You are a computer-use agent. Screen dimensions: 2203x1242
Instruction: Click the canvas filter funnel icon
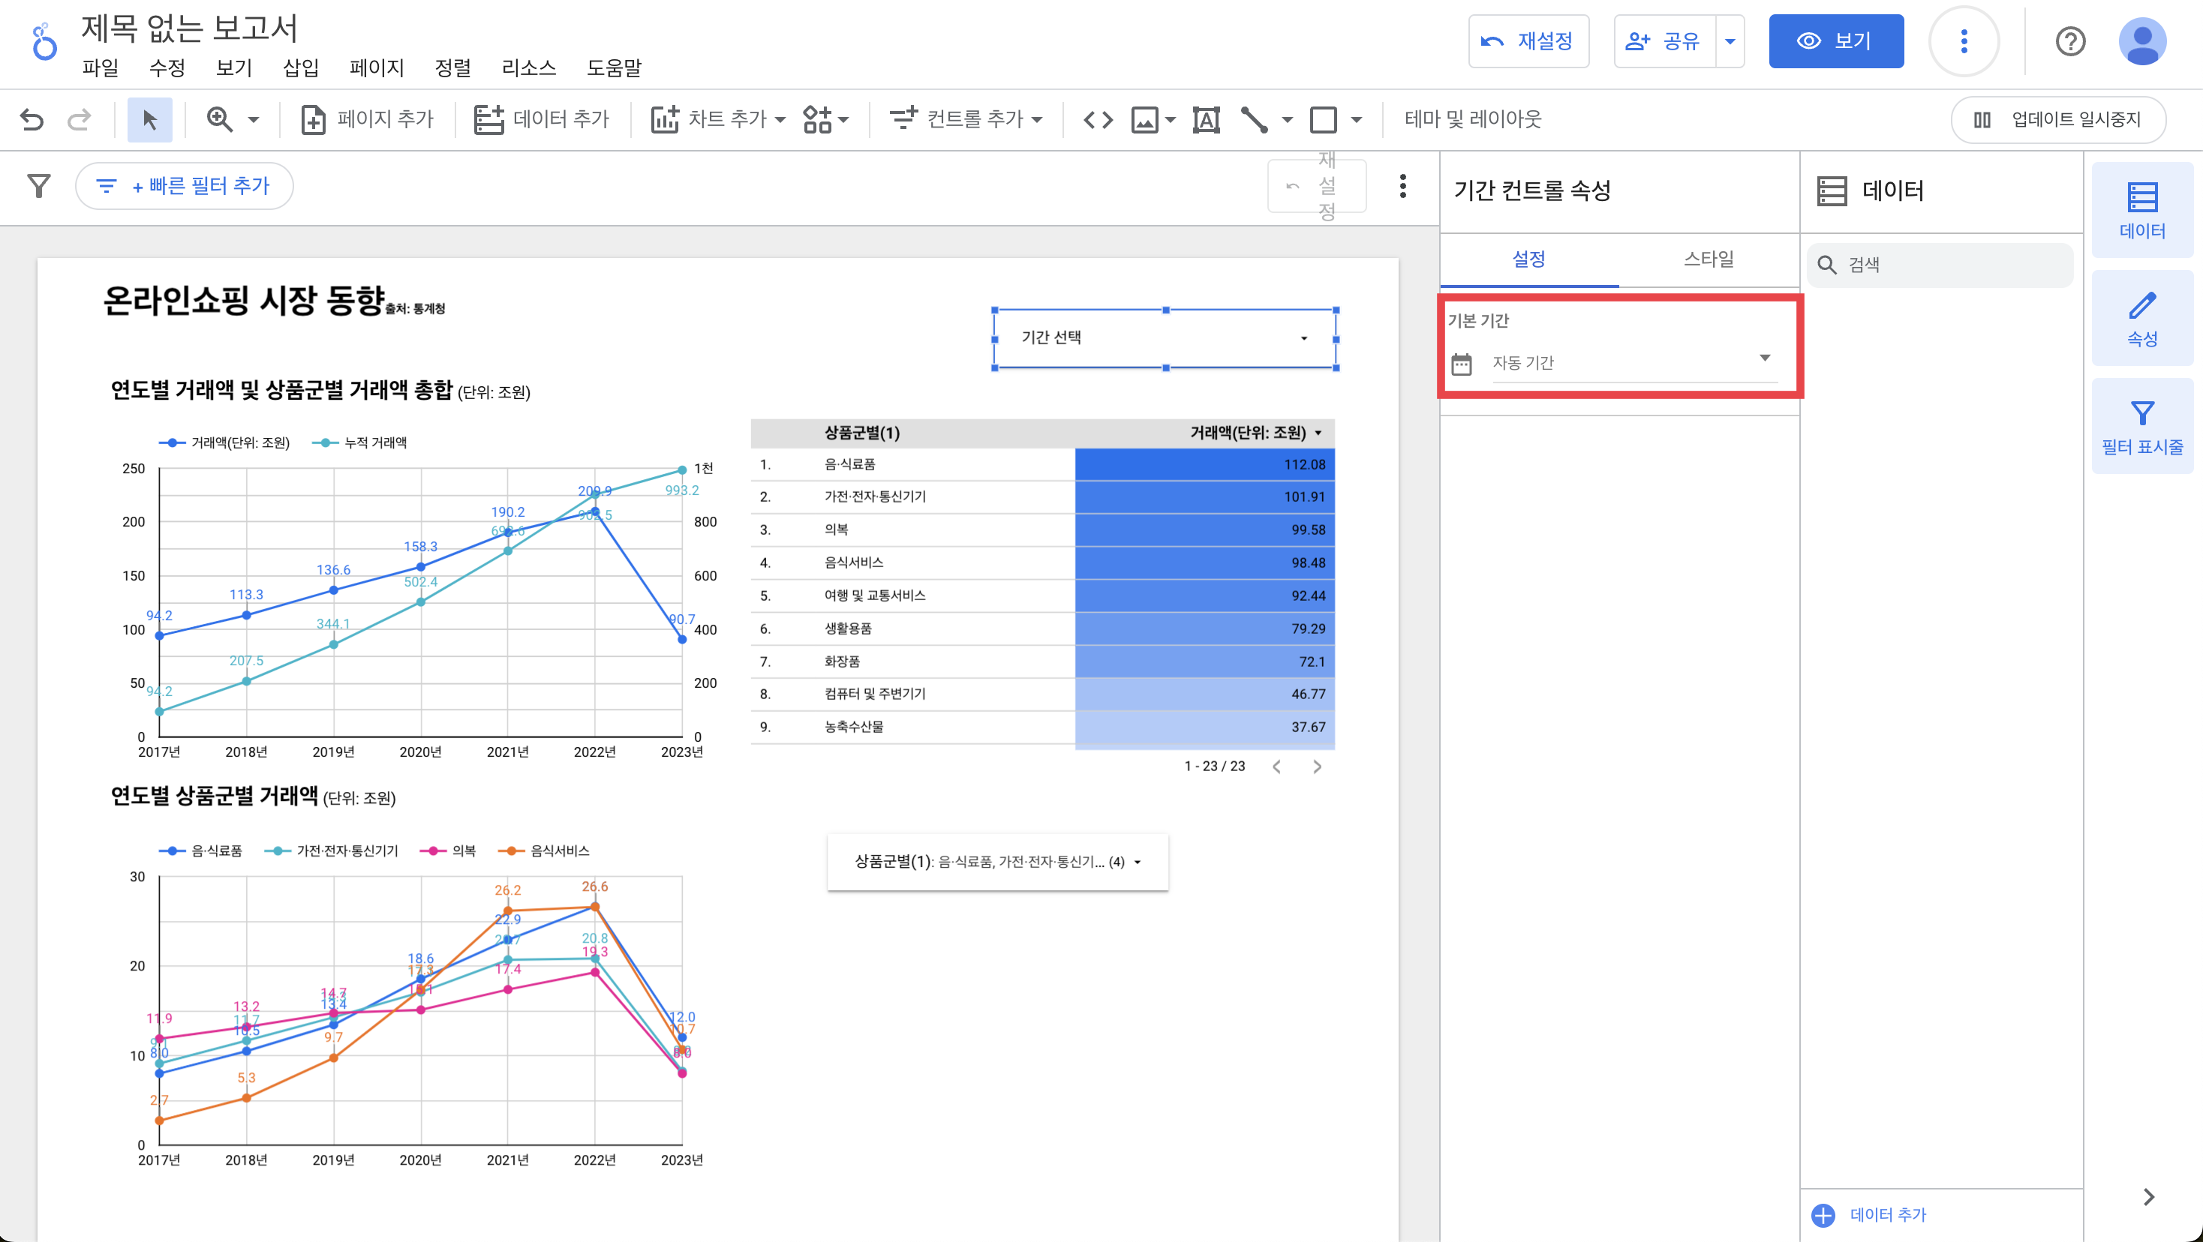point(38,185)
